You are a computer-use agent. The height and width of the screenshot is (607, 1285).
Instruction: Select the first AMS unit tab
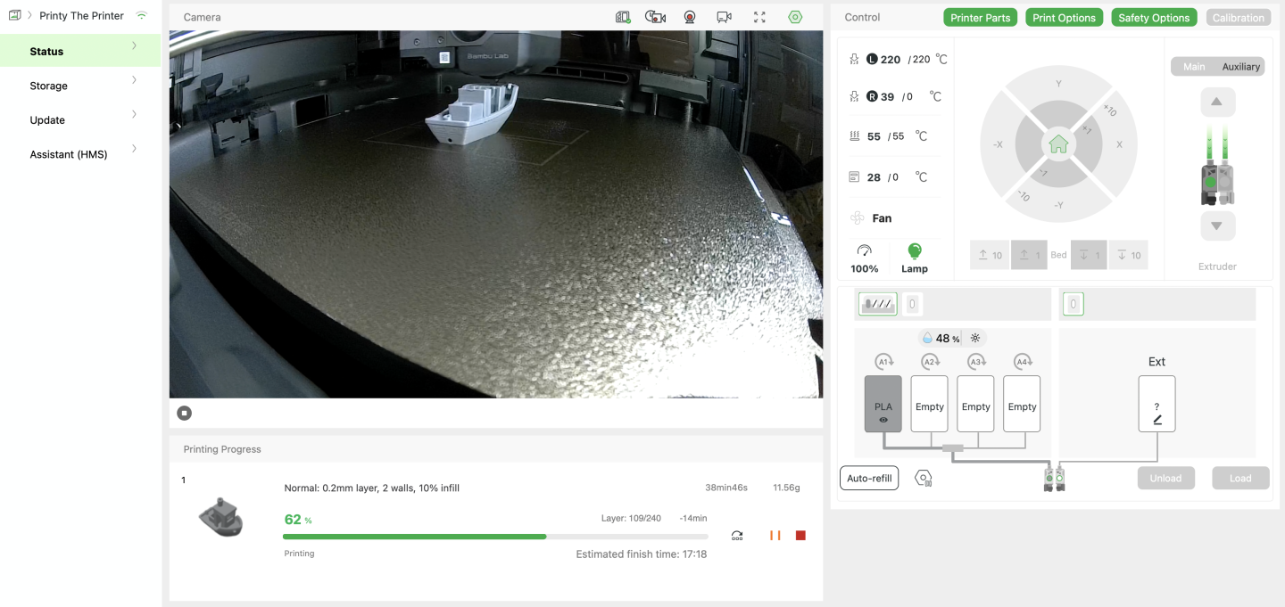[x=877, y=304]
